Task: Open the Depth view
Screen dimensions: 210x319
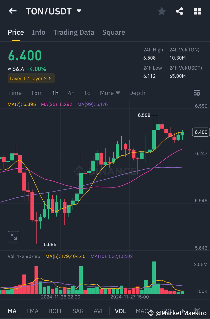Action: coord(137,93)
